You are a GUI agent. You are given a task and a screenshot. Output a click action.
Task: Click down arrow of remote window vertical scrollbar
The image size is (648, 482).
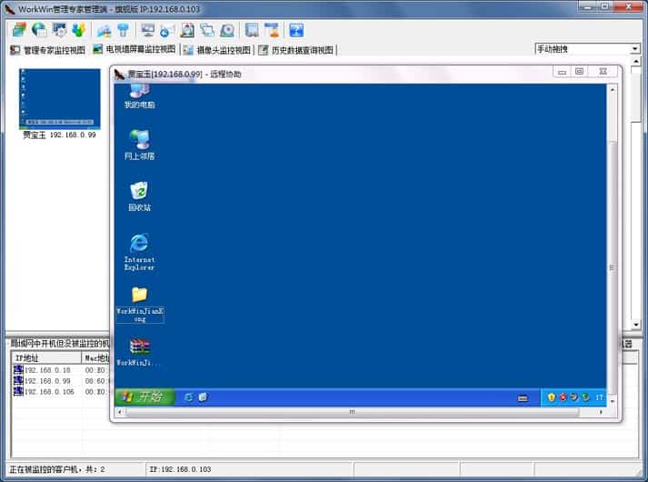[612, 401]
